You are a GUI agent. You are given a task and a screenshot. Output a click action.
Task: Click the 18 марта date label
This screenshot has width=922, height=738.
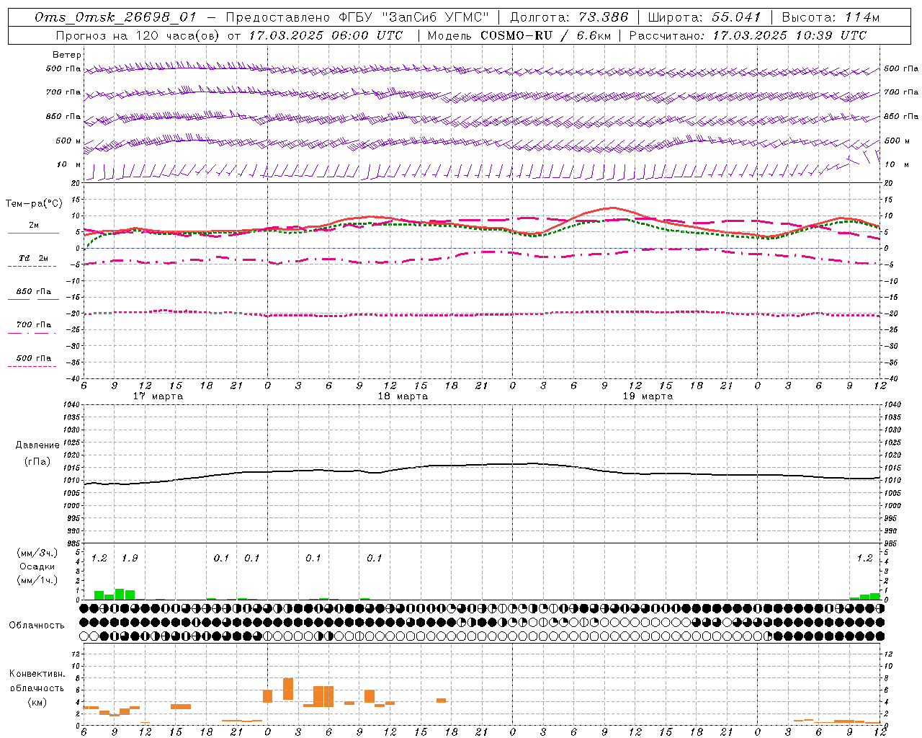tap(403, 396)
